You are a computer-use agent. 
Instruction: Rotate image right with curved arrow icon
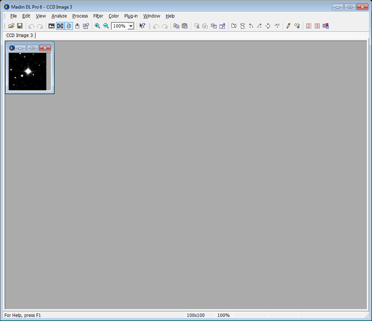[259, 26]
